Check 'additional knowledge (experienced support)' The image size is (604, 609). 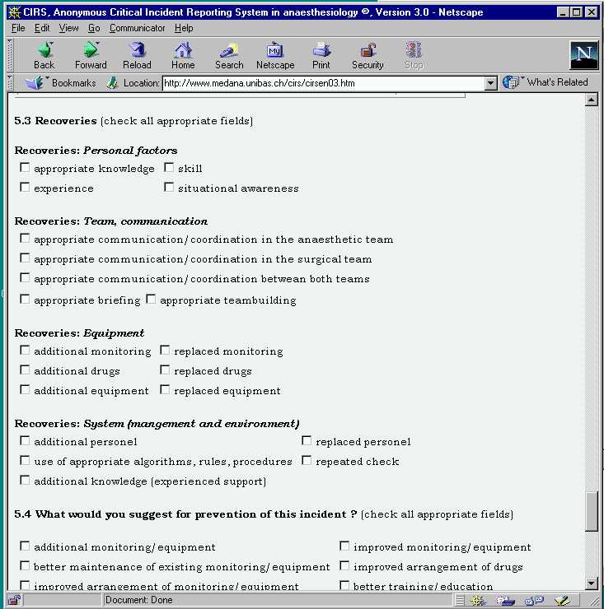point(25,481)
